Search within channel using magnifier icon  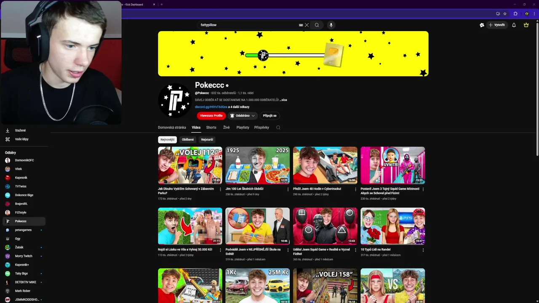pos(278,128)
